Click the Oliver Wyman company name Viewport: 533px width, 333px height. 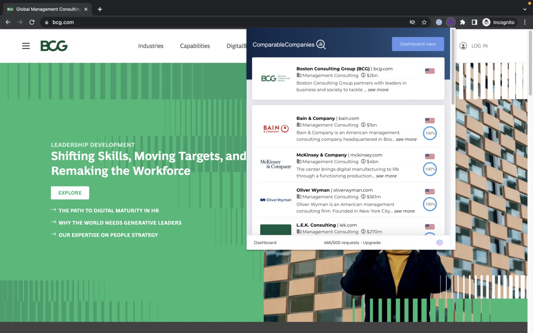click(x=313, y=190)
